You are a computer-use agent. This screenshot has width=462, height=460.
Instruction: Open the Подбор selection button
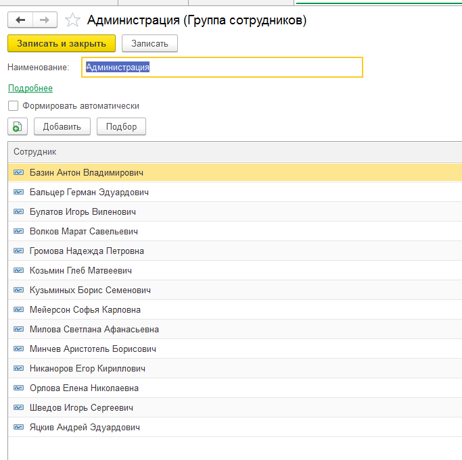[121, 127]
